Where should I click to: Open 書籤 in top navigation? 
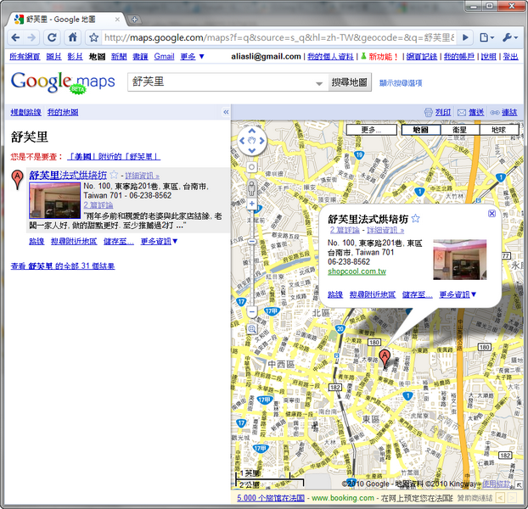coord(140,57)
